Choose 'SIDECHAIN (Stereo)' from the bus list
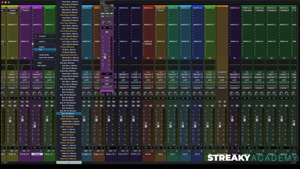Viewport: 300px width, 169px height. (x=69, y=119)
